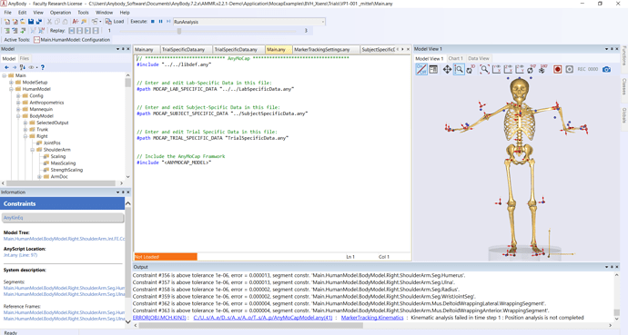Viewport: 628px width, 335px height.
Task: Click the zoom-to-fit magnifier icon
Action: click(484, 70)
